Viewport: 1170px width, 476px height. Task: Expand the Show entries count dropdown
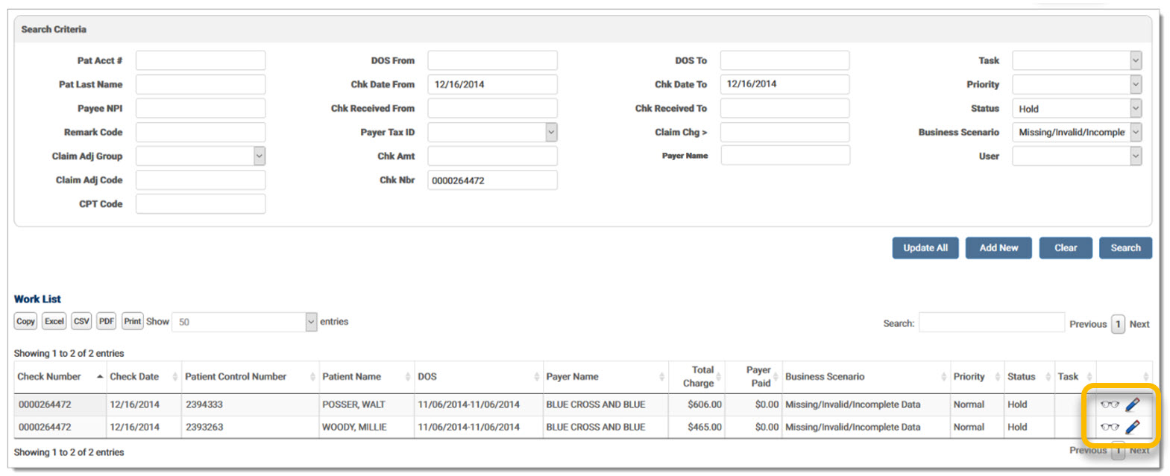[244, 322]
